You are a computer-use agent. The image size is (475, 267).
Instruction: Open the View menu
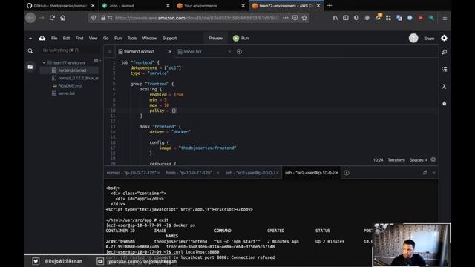pyautogui.click(x=93, y=38)
